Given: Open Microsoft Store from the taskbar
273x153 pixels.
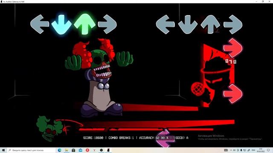Looking at the screenshot, I should tap(73, 150).
